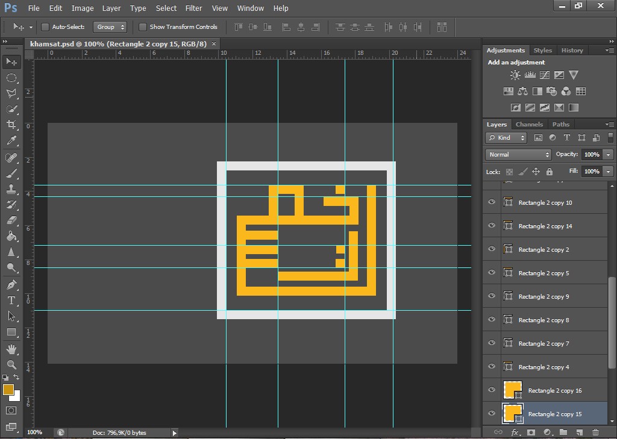Click the foreground color swatch
This screenshot has width=617, height=439.
8,390
